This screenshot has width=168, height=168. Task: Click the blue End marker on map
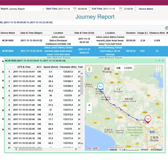pos(100,87)
